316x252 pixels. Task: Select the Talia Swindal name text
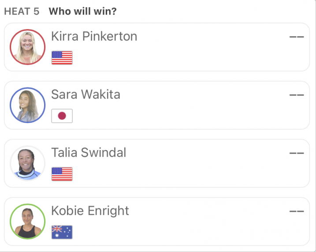(x=89, y=153)
